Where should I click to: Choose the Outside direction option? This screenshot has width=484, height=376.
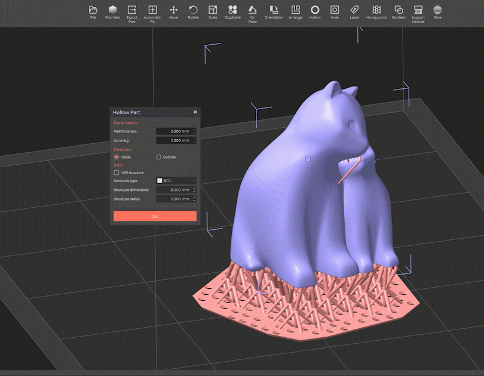[x=158, y=157]
